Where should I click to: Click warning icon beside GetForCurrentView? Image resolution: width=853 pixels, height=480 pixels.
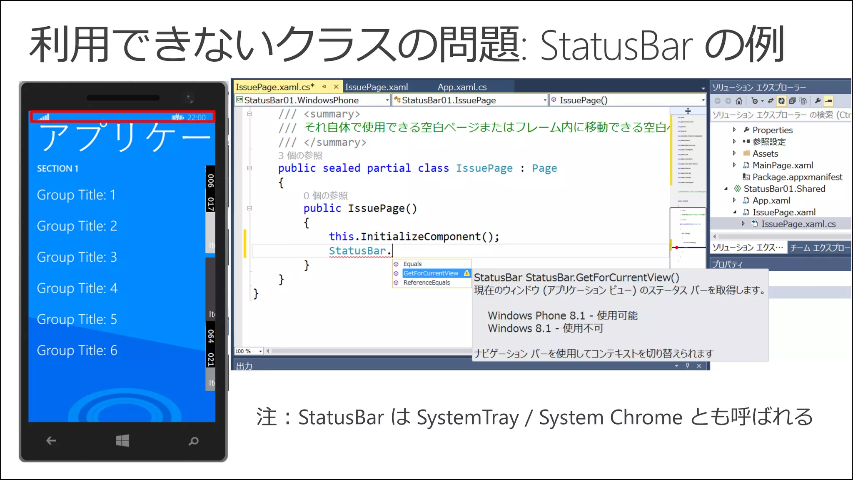pyautogui.click(x=466, y=273)
